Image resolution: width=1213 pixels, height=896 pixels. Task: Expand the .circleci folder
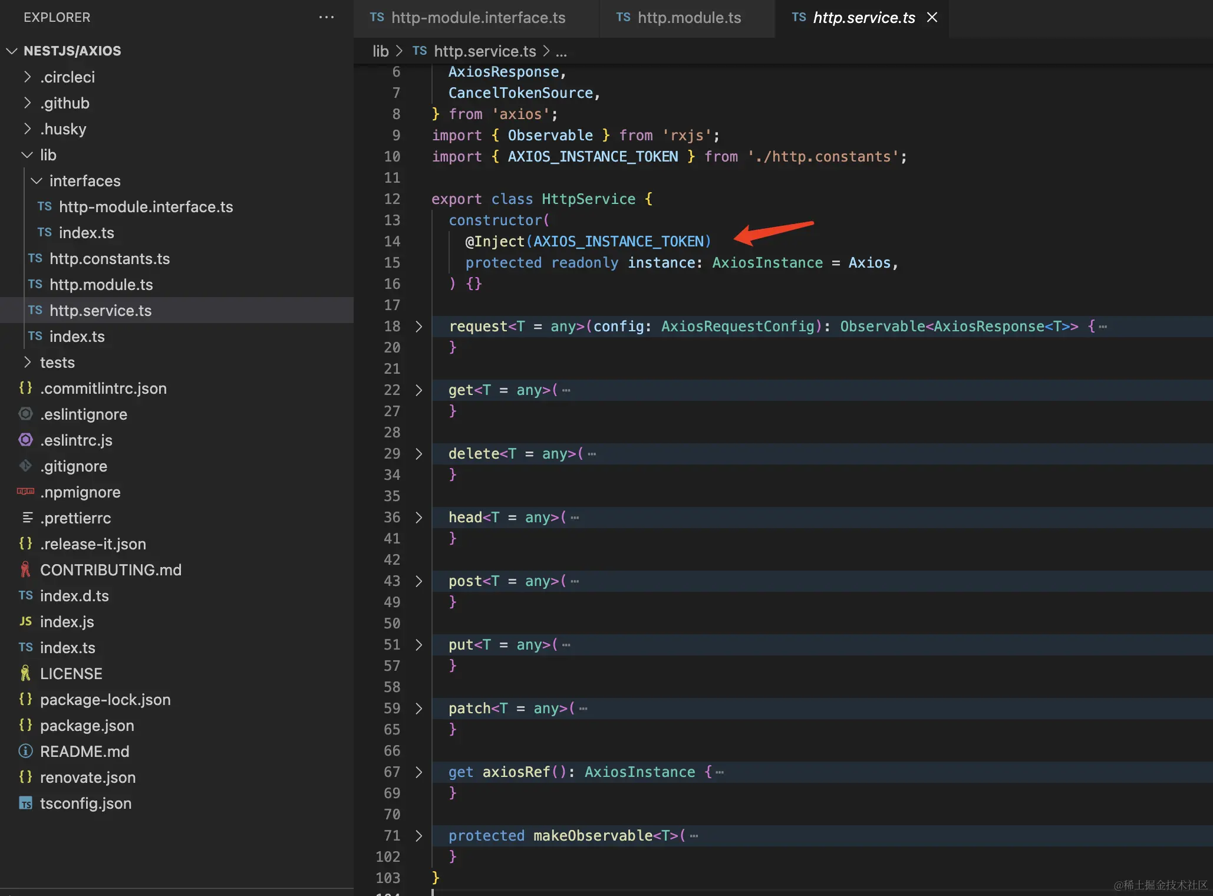click(x=27, y=77)
